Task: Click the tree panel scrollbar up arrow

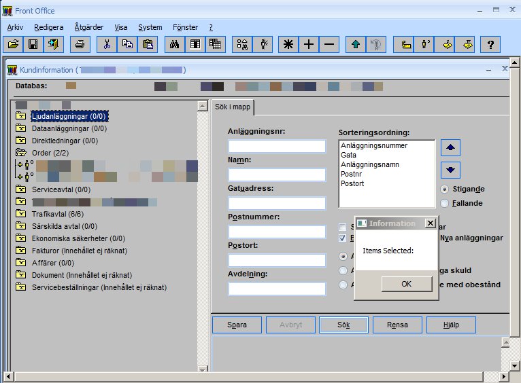Action: [202, 106]
